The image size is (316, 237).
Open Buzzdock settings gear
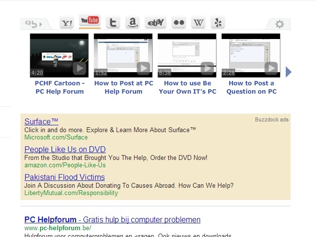tap(280, 24)
